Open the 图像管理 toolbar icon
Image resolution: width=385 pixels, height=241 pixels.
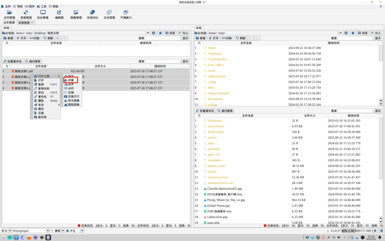(76, 15)
